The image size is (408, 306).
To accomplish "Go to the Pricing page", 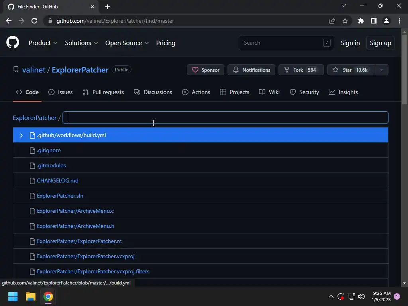I will pos(165,43).
